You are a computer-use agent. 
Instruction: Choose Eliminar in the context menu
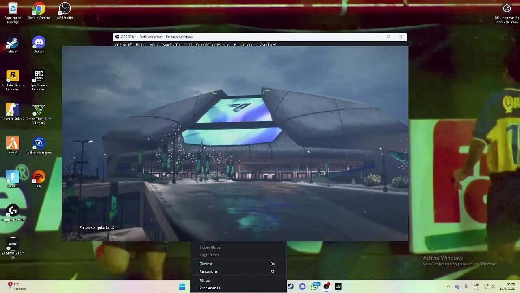point(238,264)
